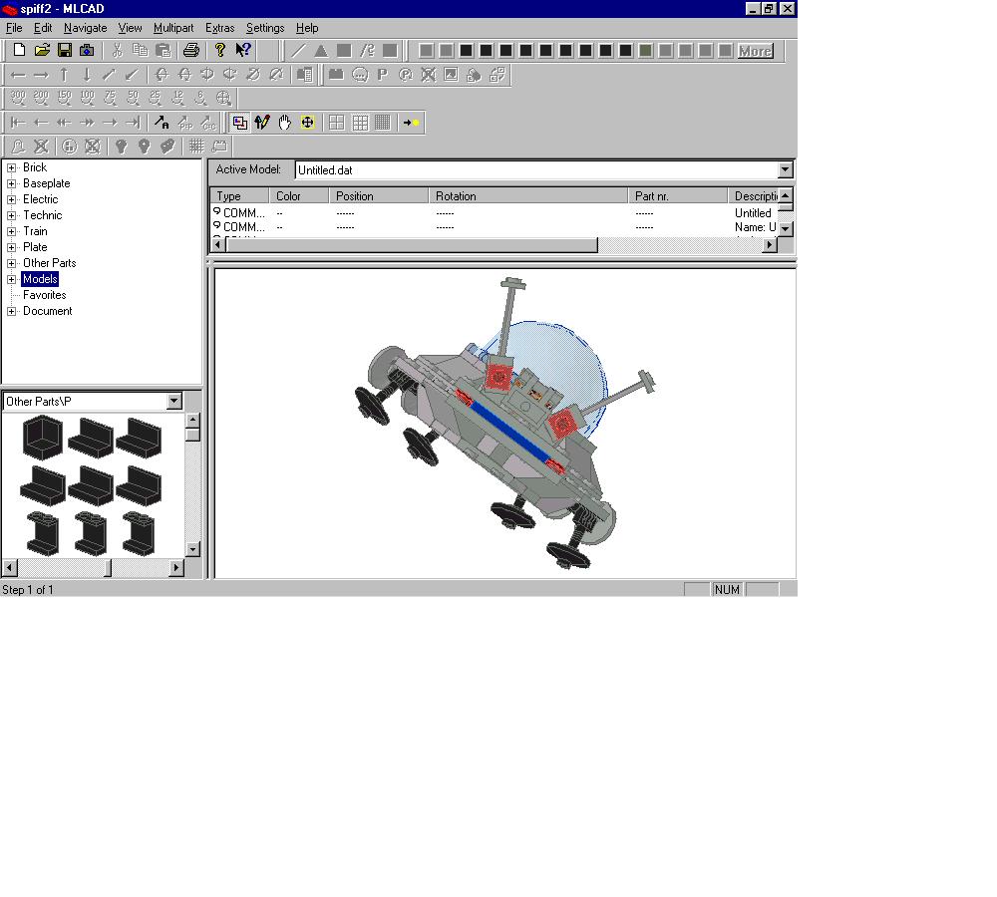Click the move up arrow icon

(x=64, y=75)
